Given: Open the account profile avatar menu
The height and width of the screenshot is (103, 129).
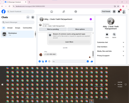Looking at the screenshot, I should click(124, 12).
